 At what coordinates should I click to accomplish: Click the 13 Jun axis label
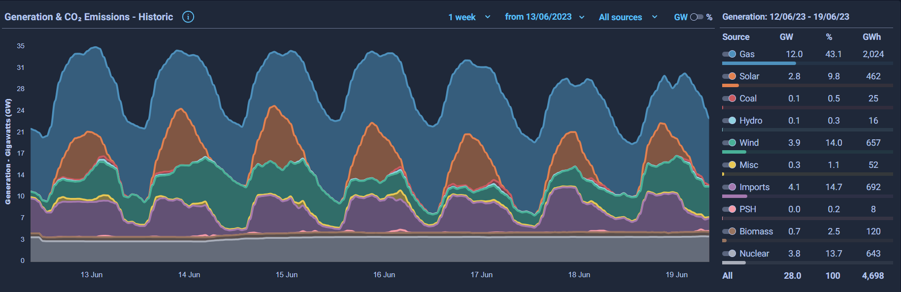(x=92, y=275)
